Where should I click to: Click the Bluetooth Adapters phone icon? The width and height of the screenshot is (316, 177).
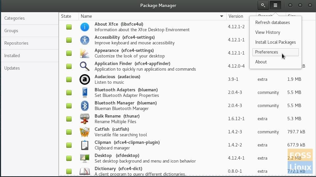(x=85, y=93)
